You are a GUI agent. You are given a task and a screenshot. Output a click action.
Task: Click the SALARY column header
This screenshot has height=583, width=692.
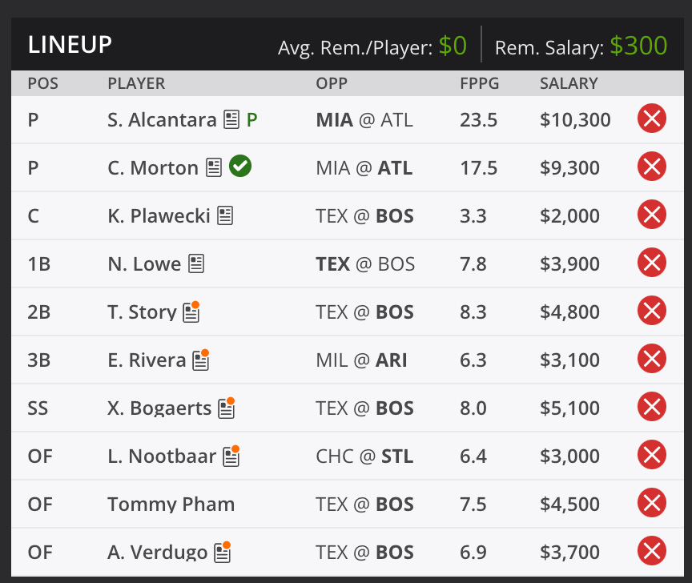coord(568,83)
